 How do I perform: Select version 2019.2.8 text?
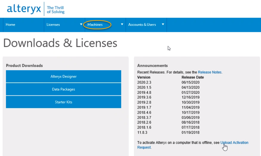(x=144, y=102)
